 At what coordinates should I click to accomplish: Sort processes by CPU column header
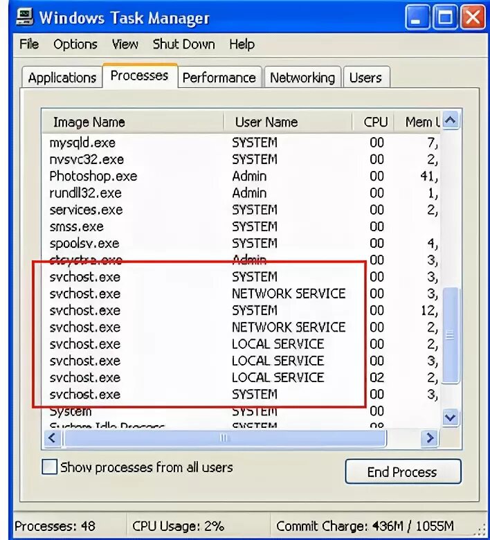(373, 122)
